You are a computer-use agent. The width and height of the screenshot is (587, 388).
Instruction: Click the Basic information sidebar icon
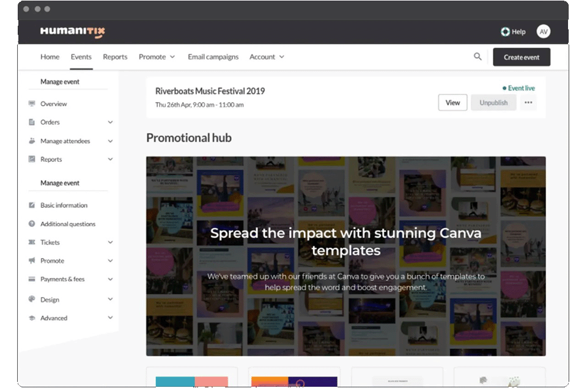click(x=32, y=205)
